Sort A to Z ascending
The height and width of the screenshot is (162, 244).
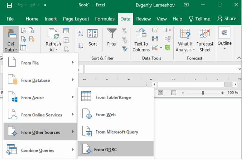click(81, 33)
